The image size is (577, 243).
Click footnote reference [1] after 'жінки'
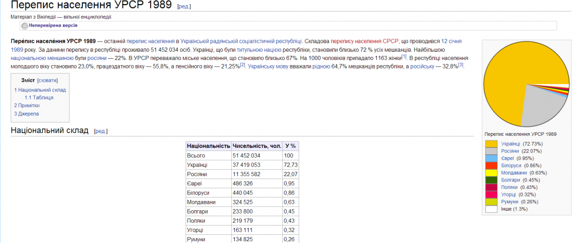[x=404, y=56]
